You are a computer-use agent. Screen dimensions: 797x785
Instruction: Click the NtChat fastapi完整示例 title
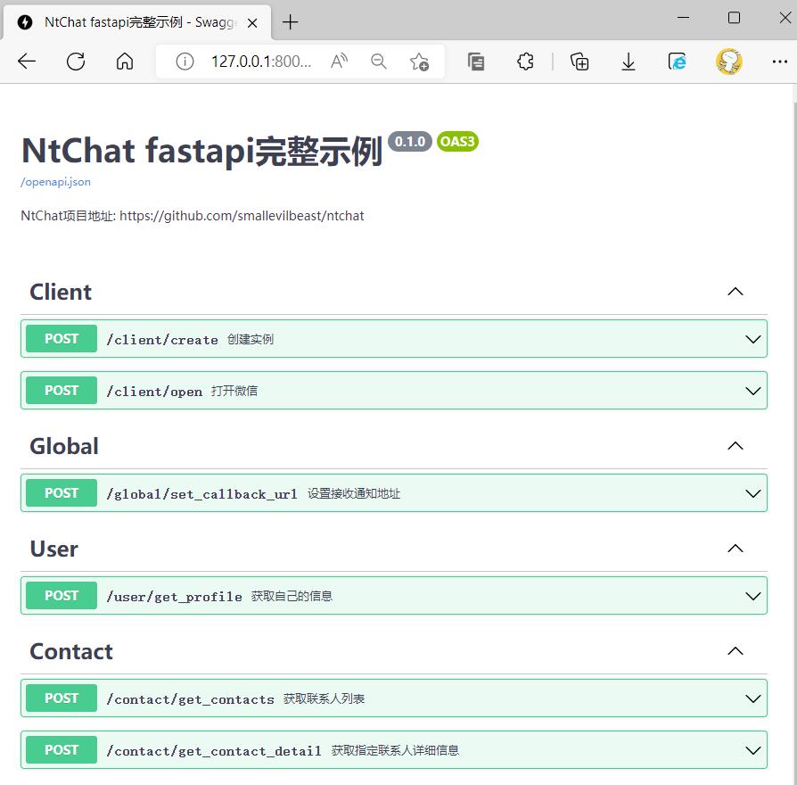click(201, 151)
